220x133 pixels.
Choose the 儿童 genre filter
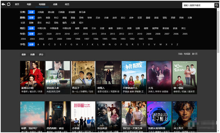(73, 23)
